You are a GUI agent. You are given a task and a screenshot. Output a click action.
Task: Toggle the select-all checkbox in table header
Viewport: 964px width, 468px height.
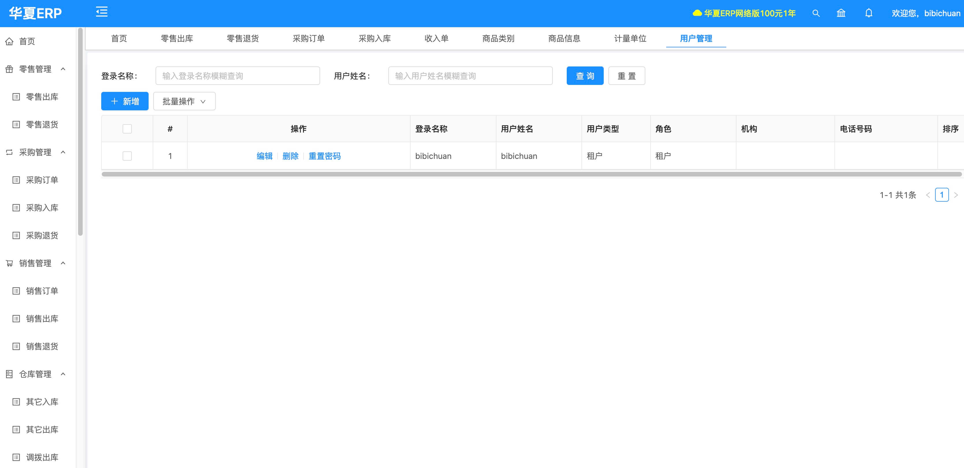point(127,129)
